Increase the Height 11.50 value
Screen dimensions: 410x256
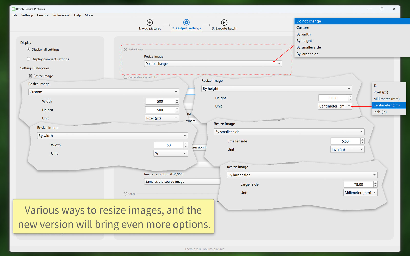(350, 97)
